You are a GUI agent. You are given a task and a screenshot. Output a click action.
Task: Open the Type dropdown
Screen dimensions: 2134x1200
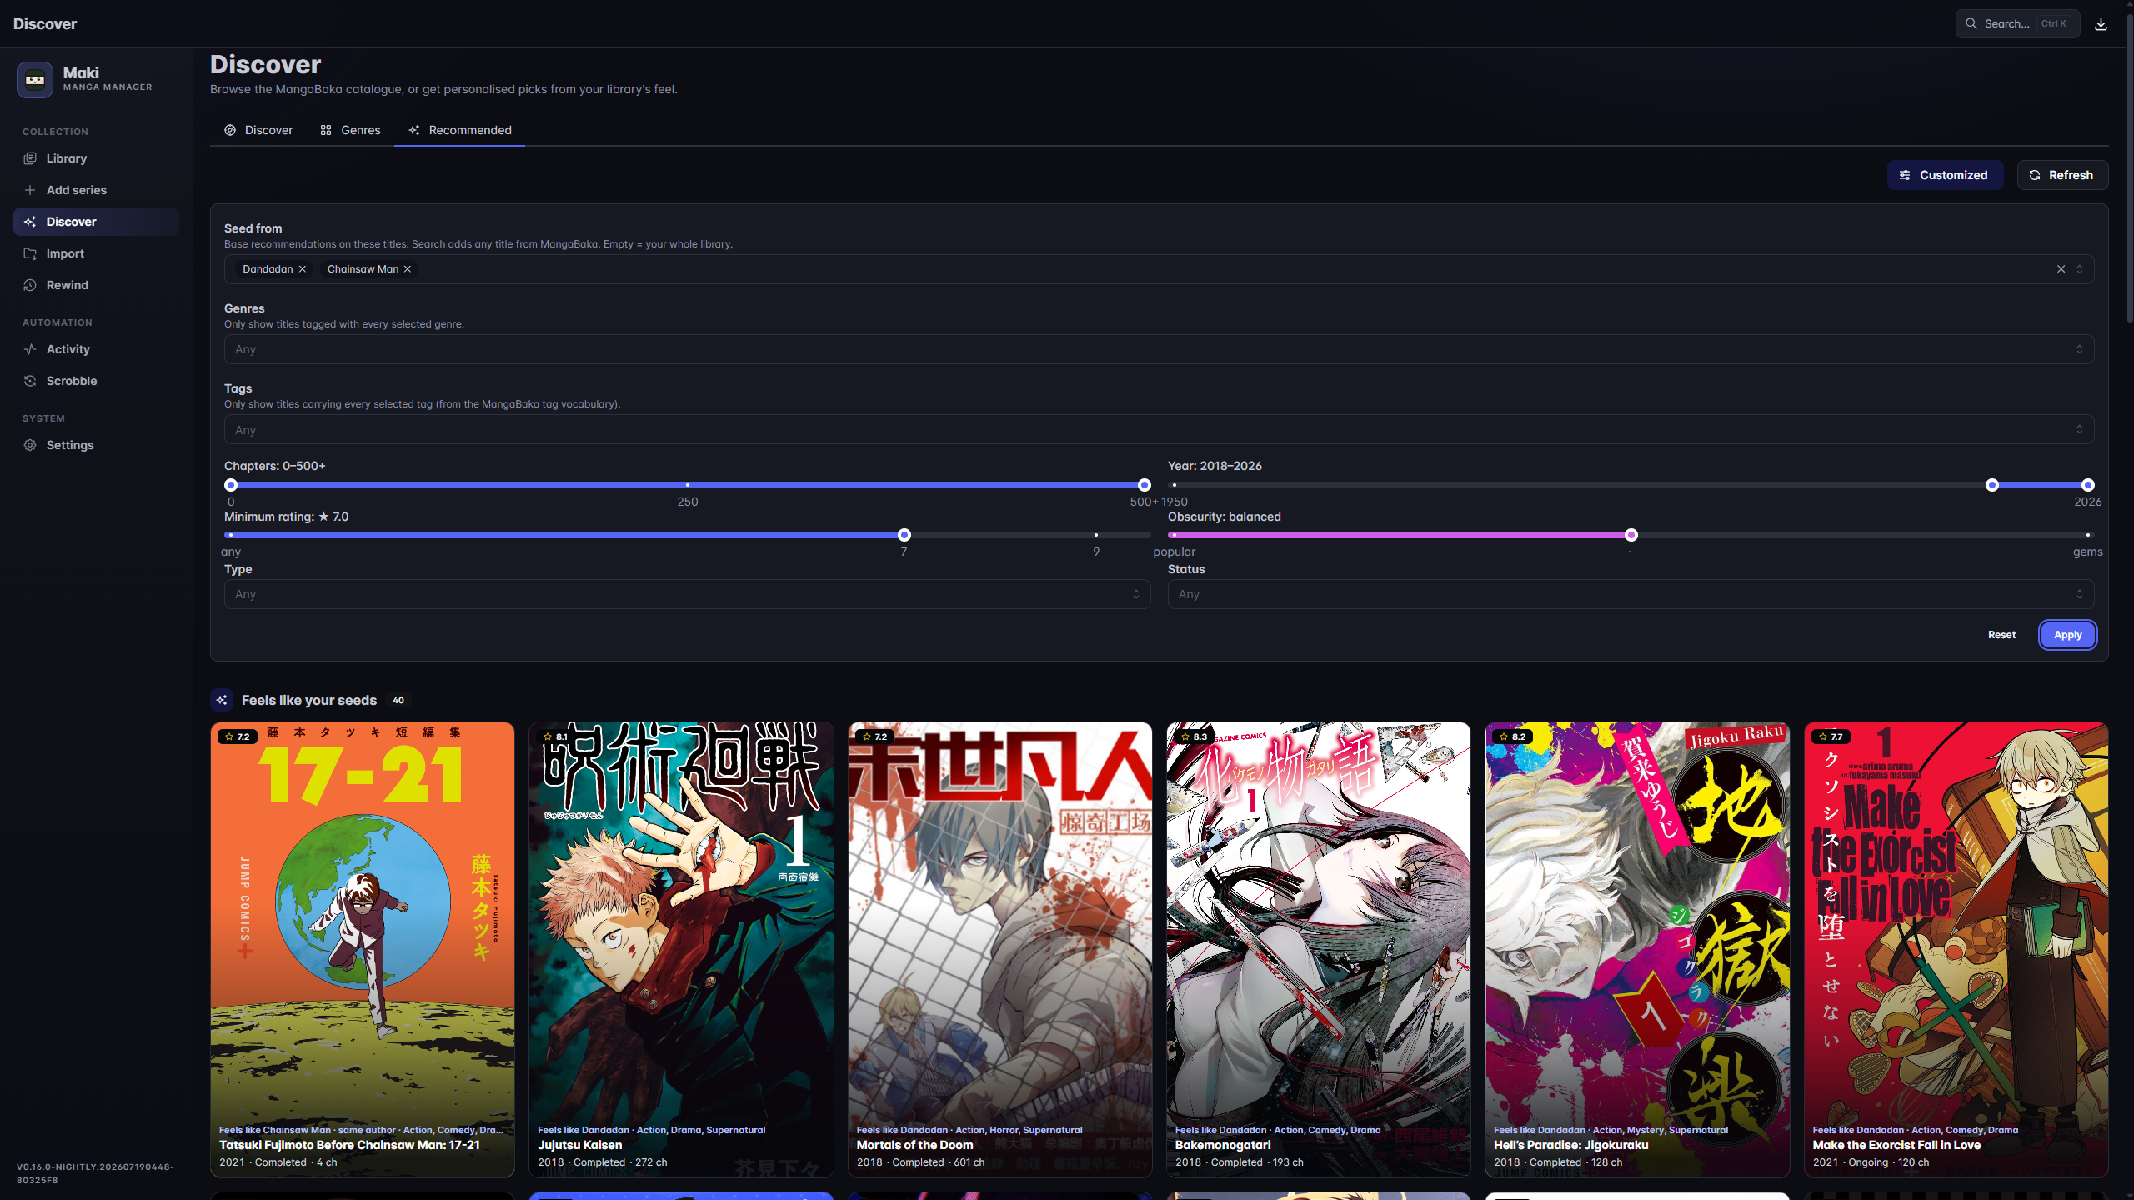[x=687, y=594]
